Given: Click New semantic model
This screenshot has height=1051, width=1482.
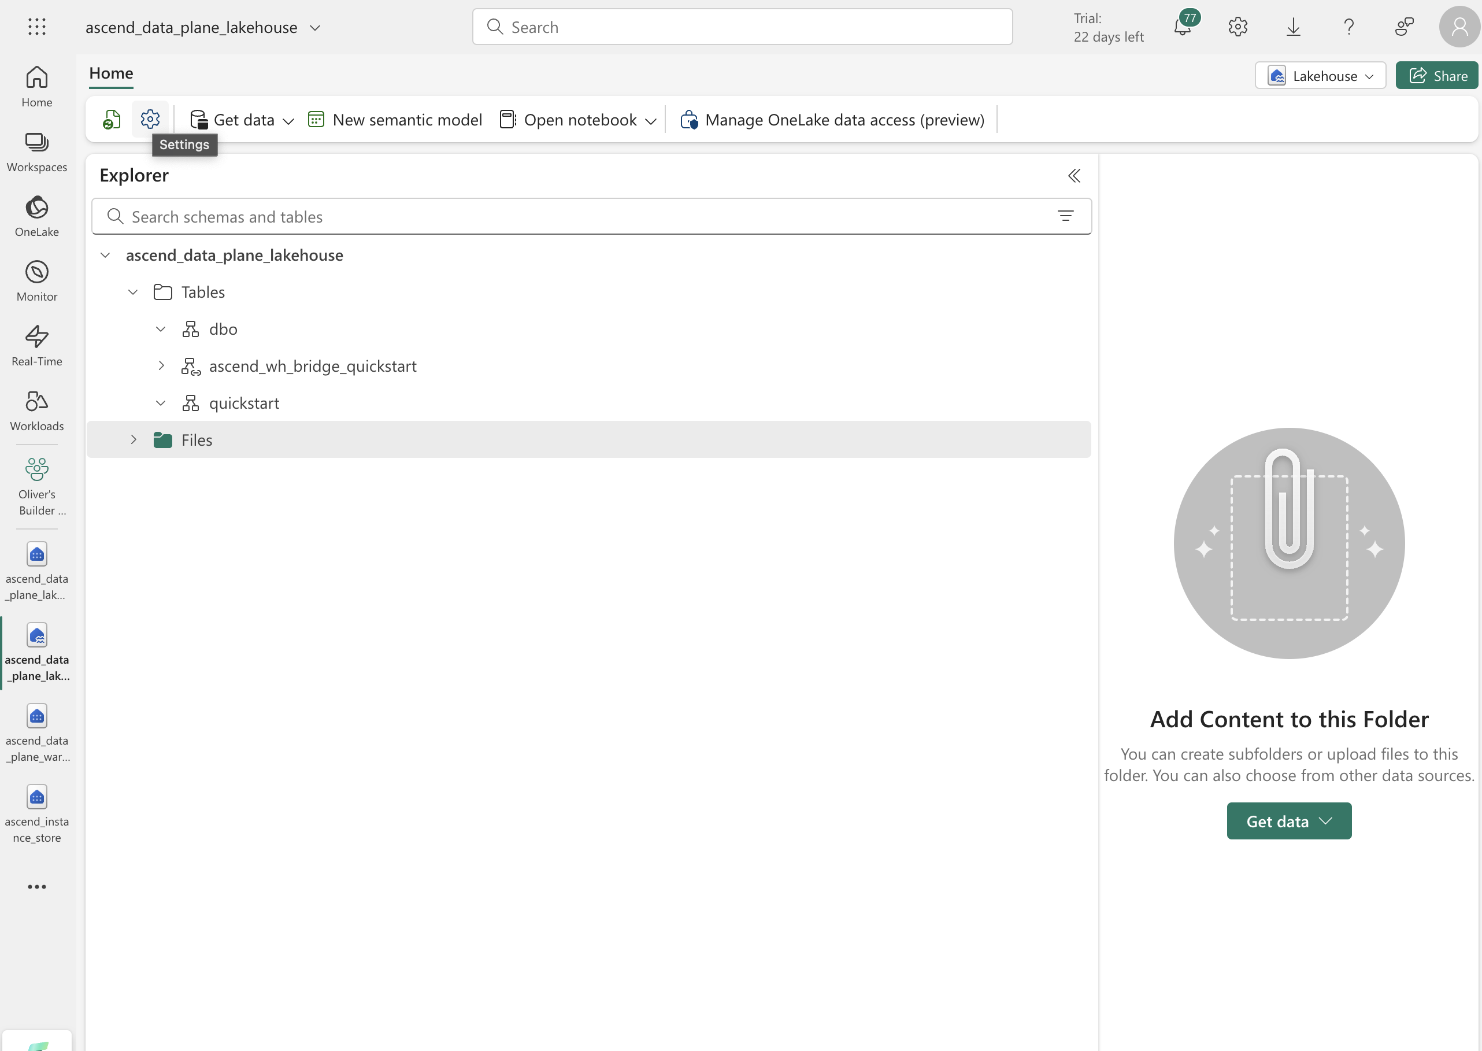Looking at the screenshot, I should click(395, 120).
